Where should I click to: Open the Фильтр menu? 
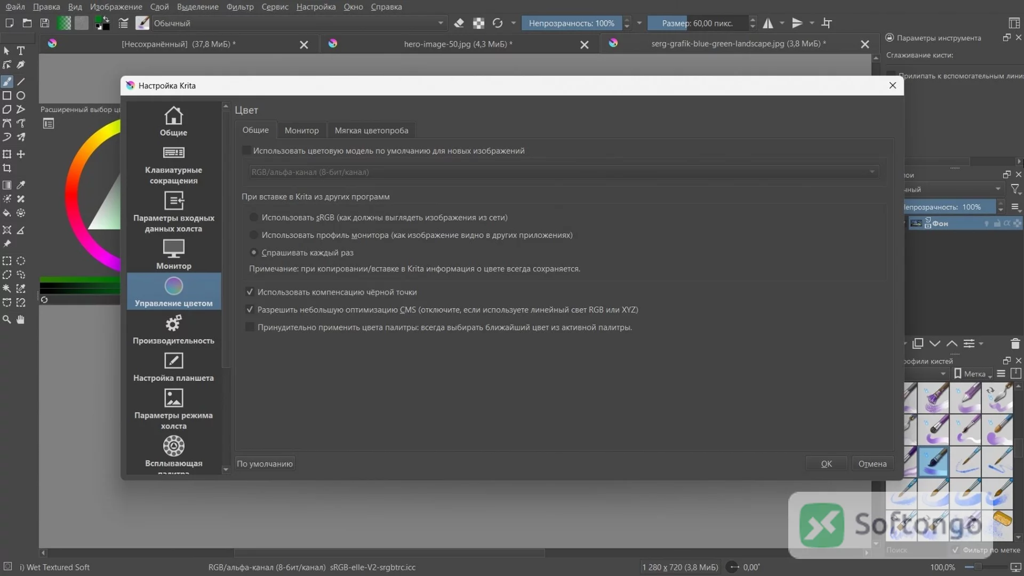point(240,7)
